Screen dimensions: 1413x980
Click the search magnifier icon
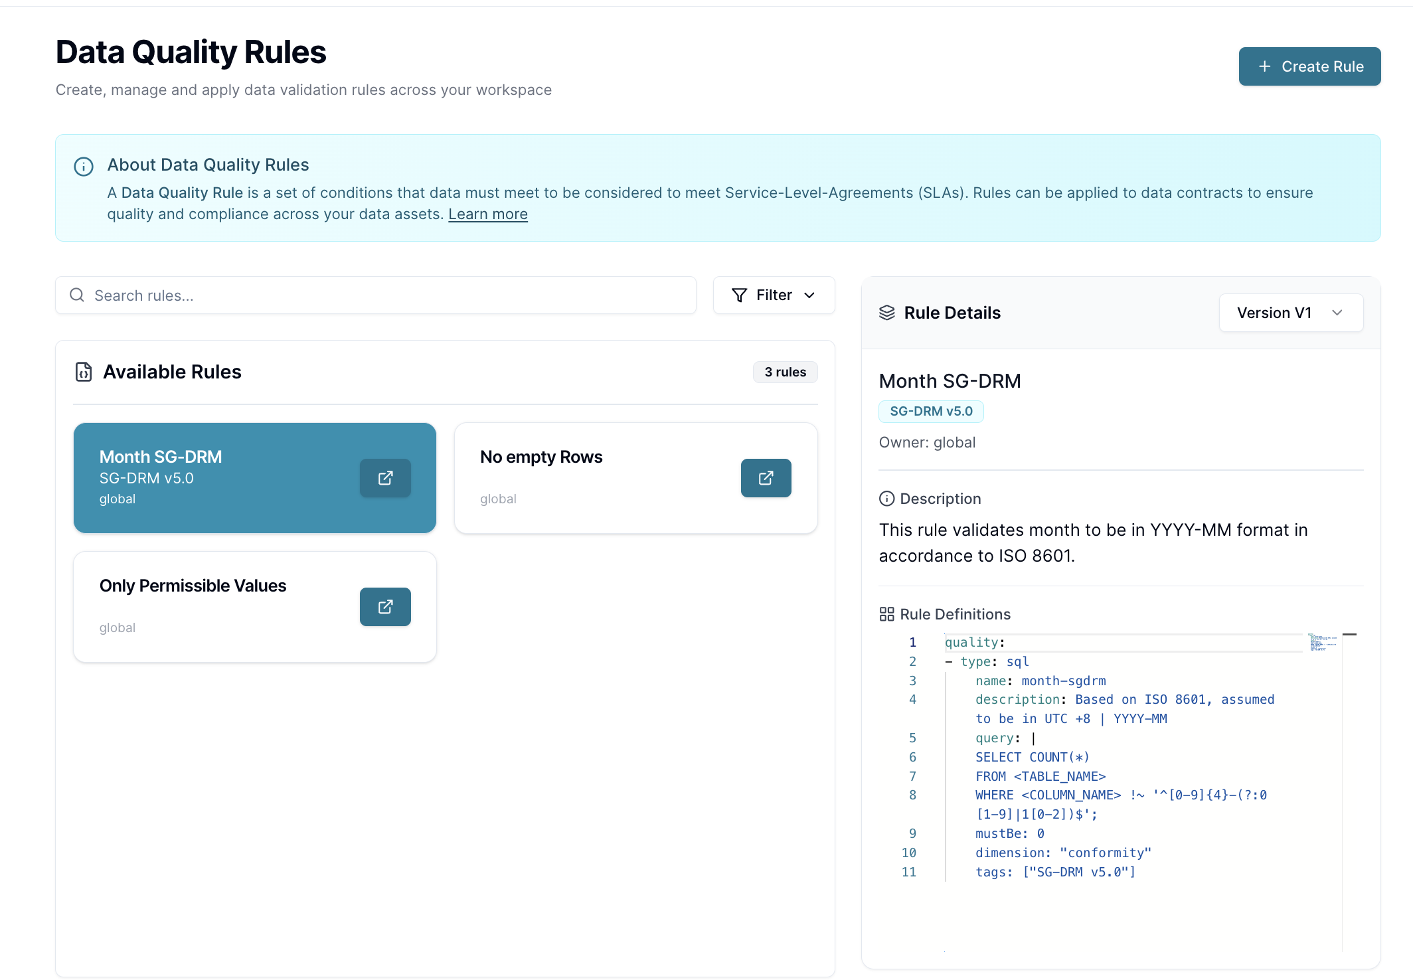(77, 295)
